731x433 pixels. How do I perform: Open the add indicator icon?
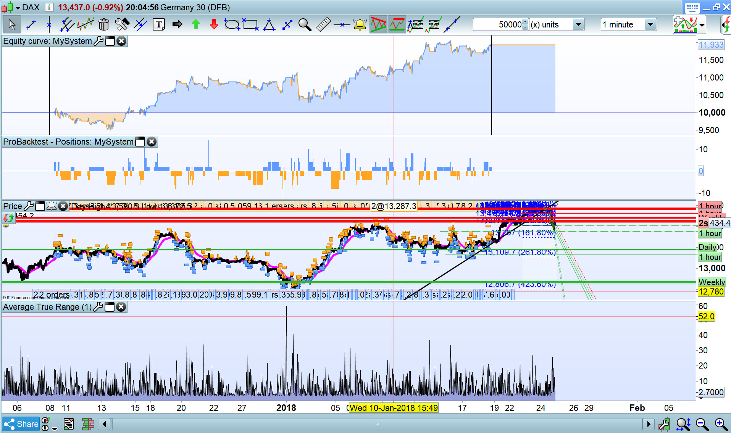(686, 25)
